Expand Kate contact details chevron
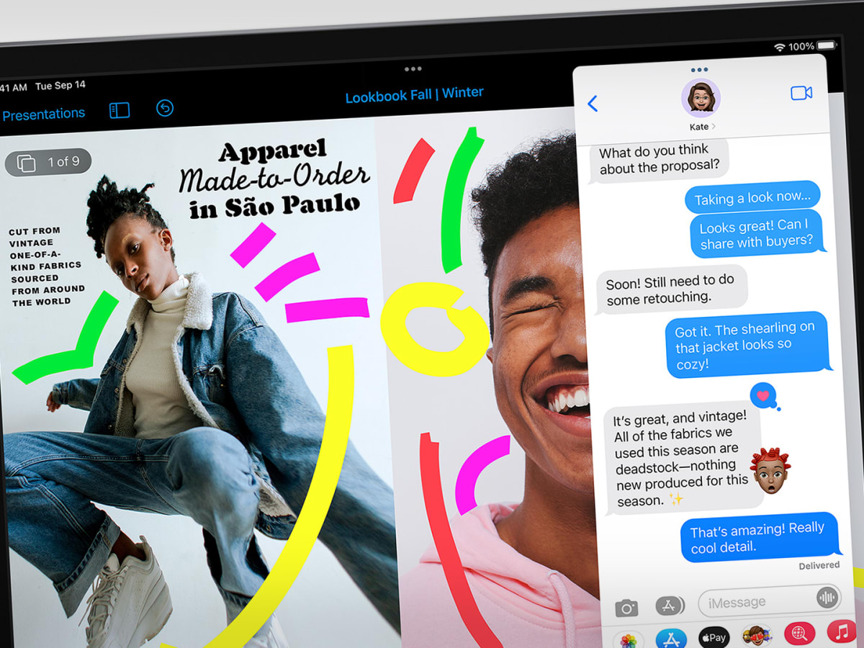Viewport: 864px width, 648px height. (x=714, y=127)
